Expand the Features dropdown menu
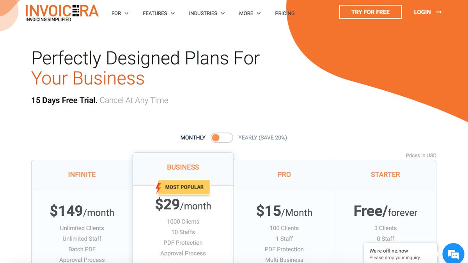Viewport: 468px width, 263px height. point(158,13)
